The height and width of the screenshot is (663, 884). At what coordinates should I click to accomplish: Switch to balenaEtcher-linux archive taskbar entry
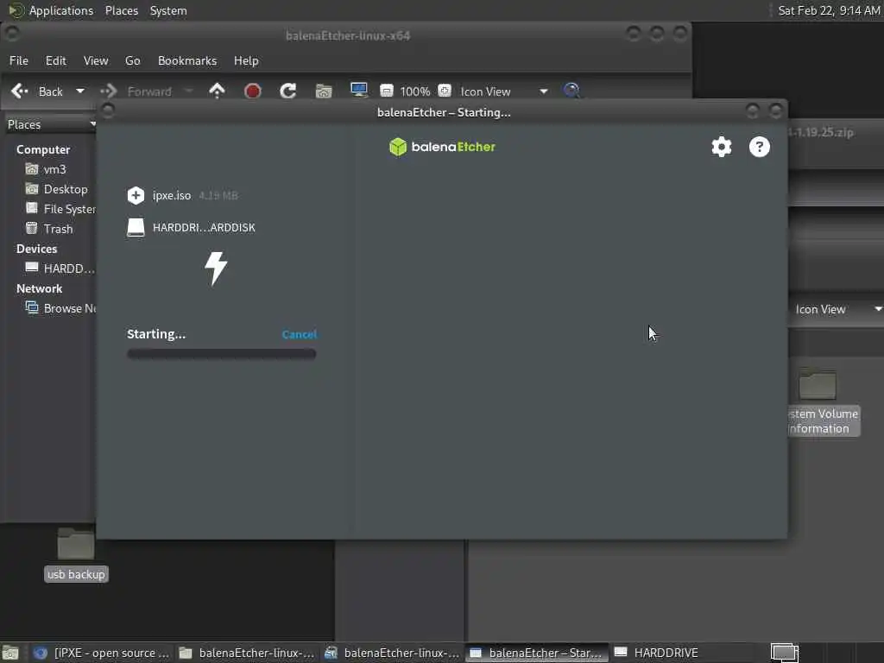(x=391, y=653)
